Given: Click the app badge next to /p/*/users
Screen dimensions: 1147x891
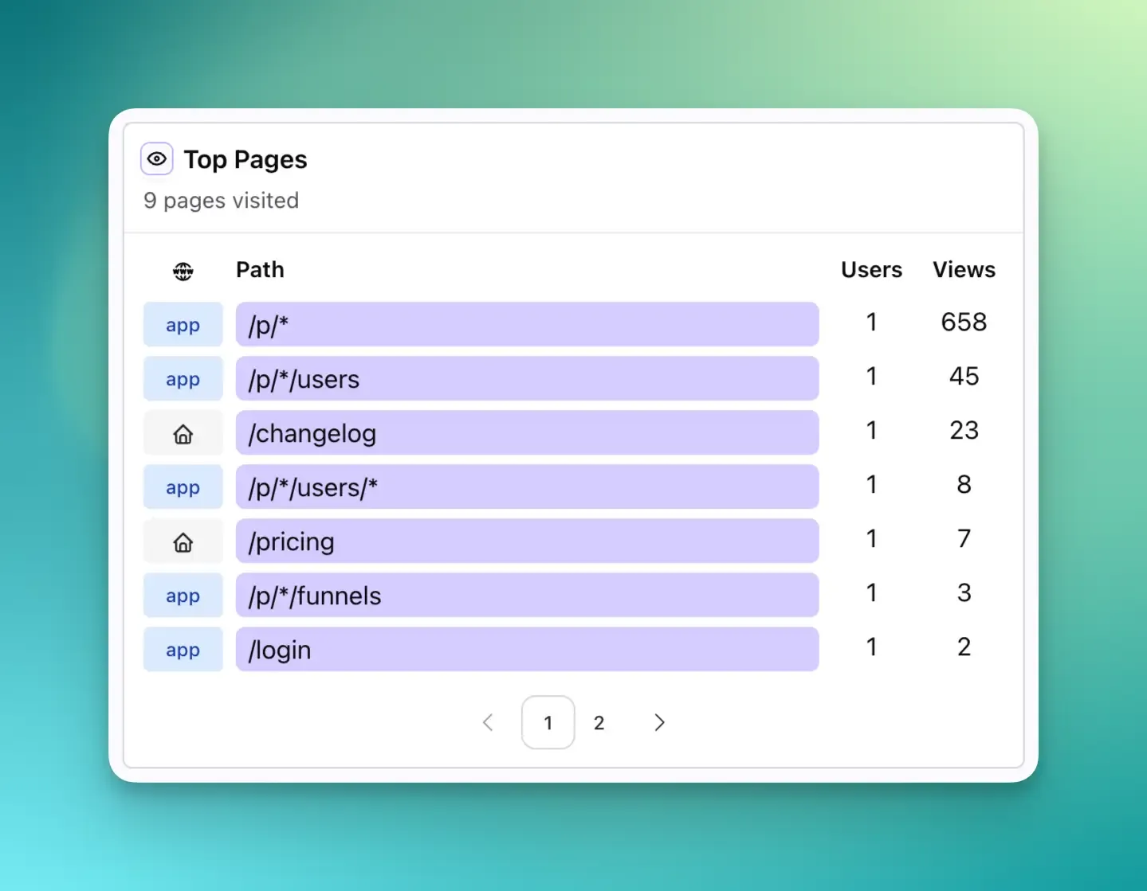Looking at the screenshot, I should [183, 378].
